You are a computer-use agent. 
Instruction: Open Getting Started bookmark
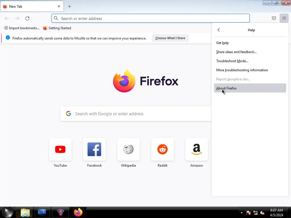pos(57,28)
